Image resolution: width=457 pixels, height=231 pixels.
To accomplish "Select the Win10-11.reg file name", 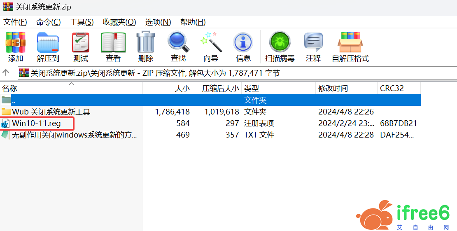I will point(36,124).
